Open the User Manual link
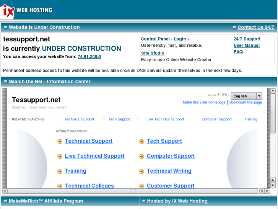 [247, 45]
